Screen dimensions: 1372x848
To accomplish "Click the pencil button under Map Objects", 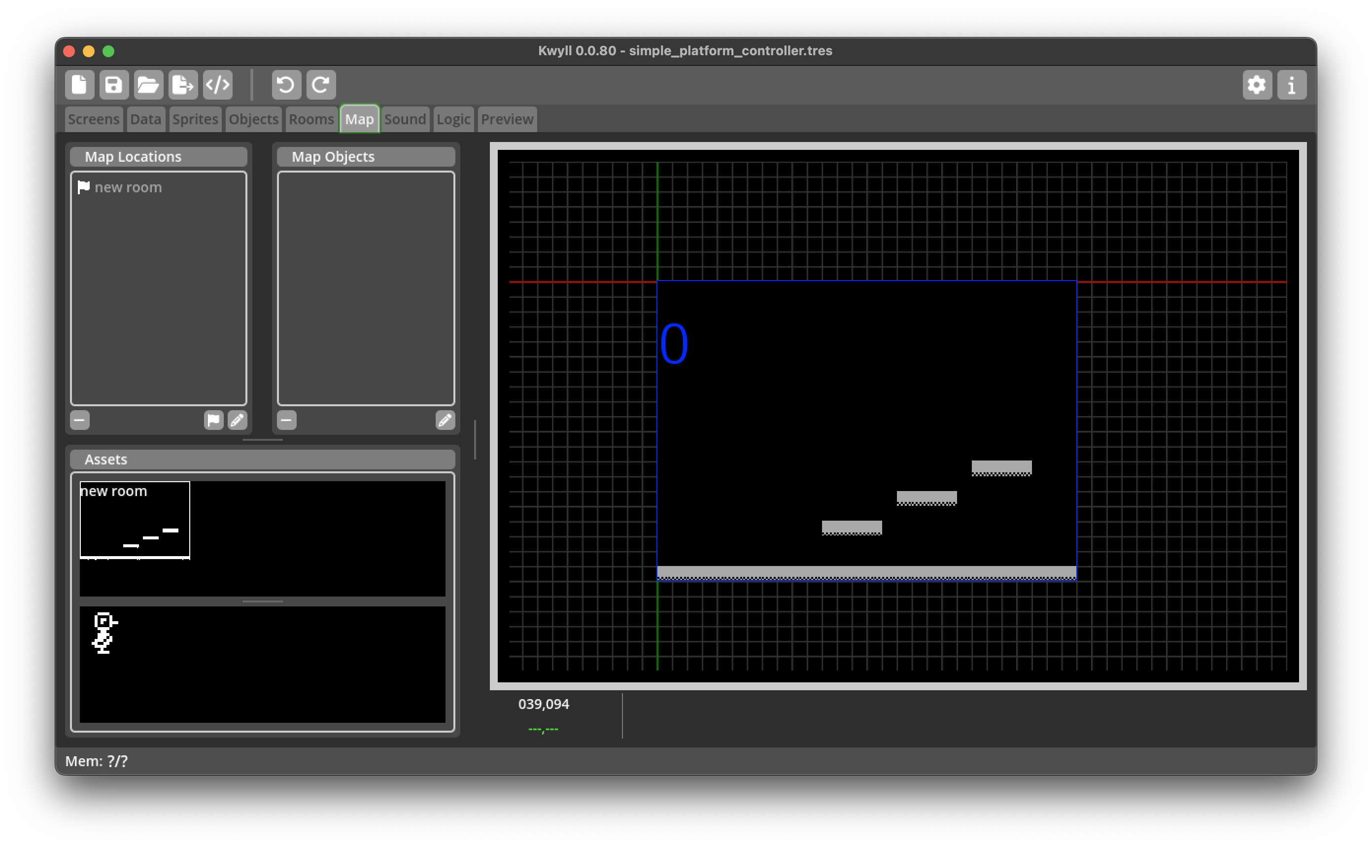I will point(445,420).
